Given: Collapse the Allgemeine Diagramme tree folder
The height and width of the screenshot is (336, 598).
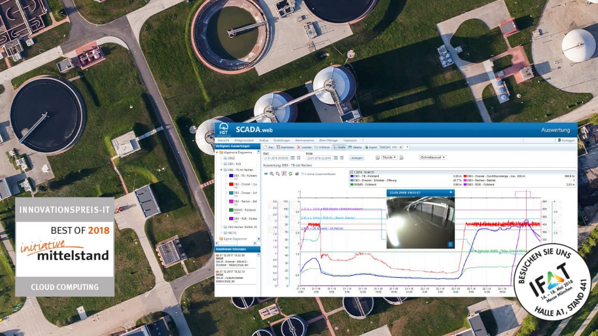Looking at the screenshot, I should tap(217, 152).
